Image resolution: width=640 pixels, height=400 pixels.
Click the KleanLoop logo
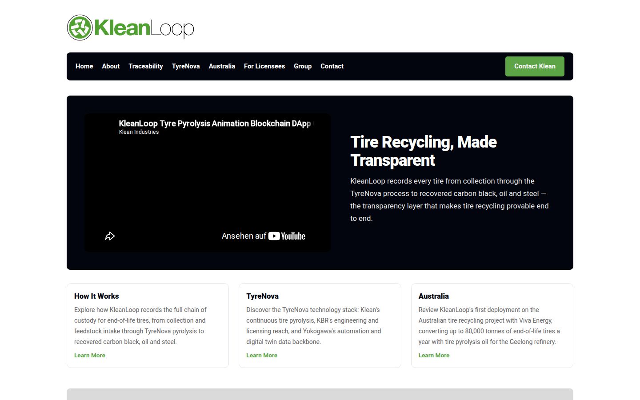131,28
